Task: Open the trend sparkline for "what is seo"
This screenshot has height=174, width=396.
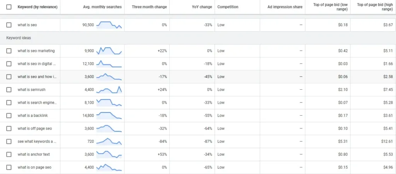Action: (109, 25)
